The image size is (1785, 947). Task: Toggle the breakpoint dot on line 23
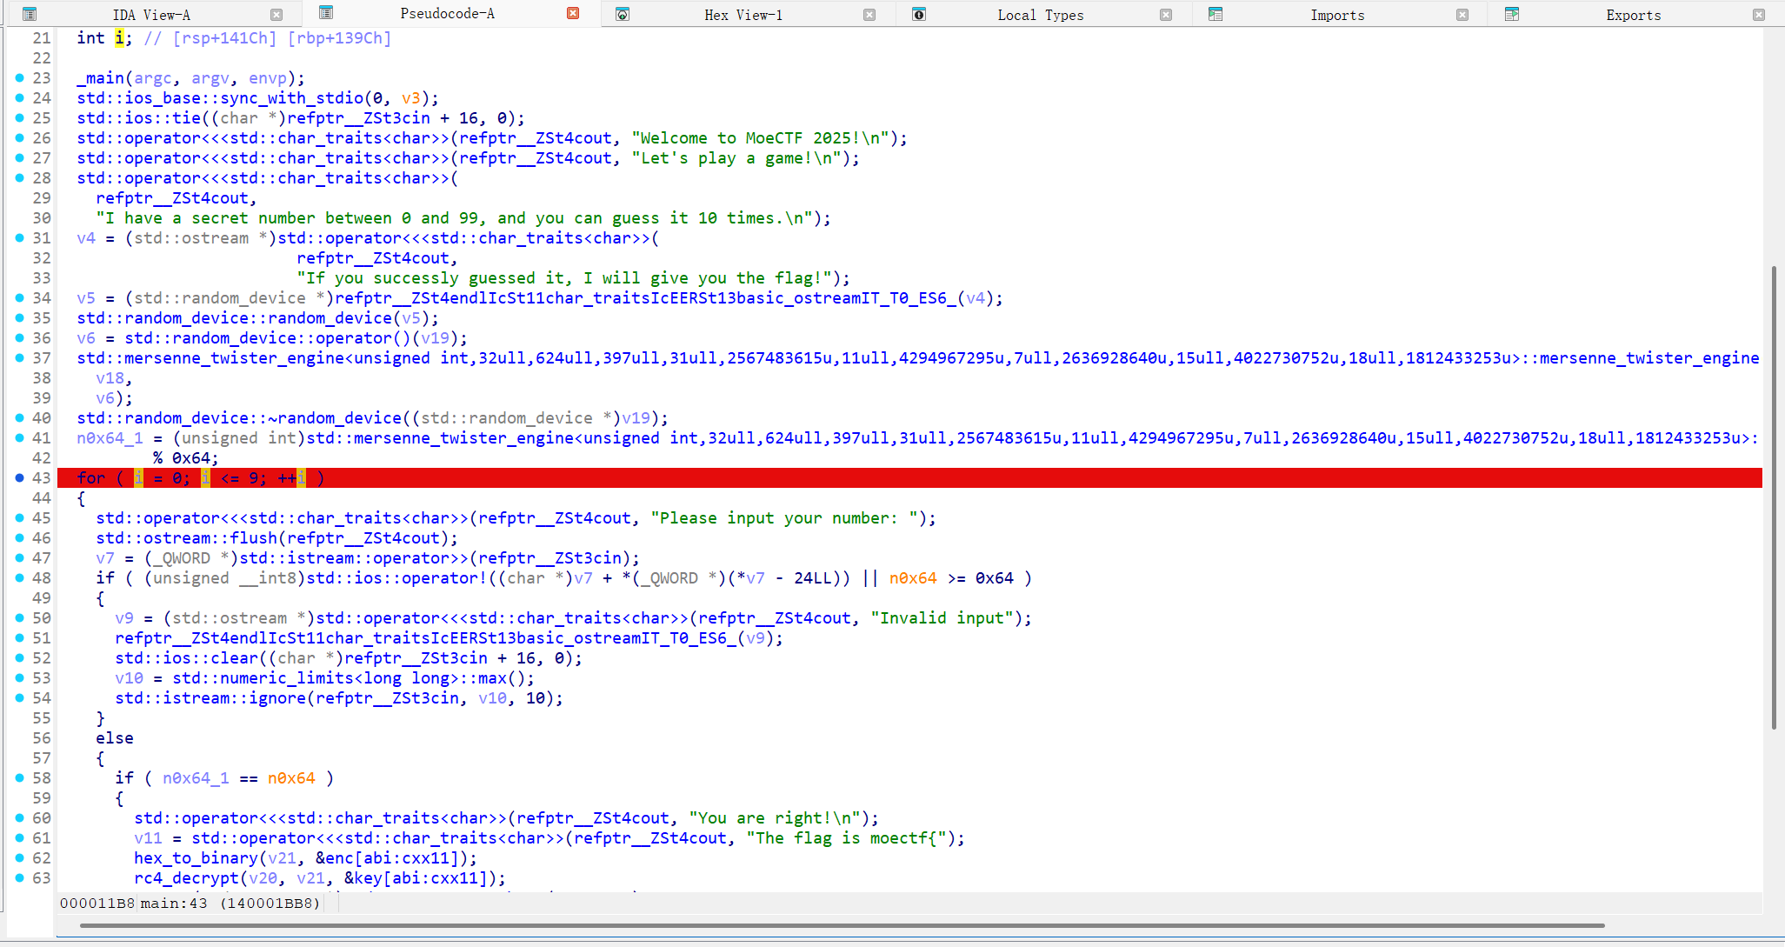[x=19, y=77]
